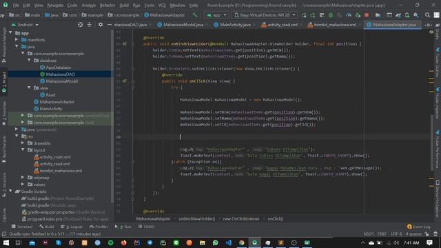Select MahasiswaAdapter class in tree

tap(57, 102)
